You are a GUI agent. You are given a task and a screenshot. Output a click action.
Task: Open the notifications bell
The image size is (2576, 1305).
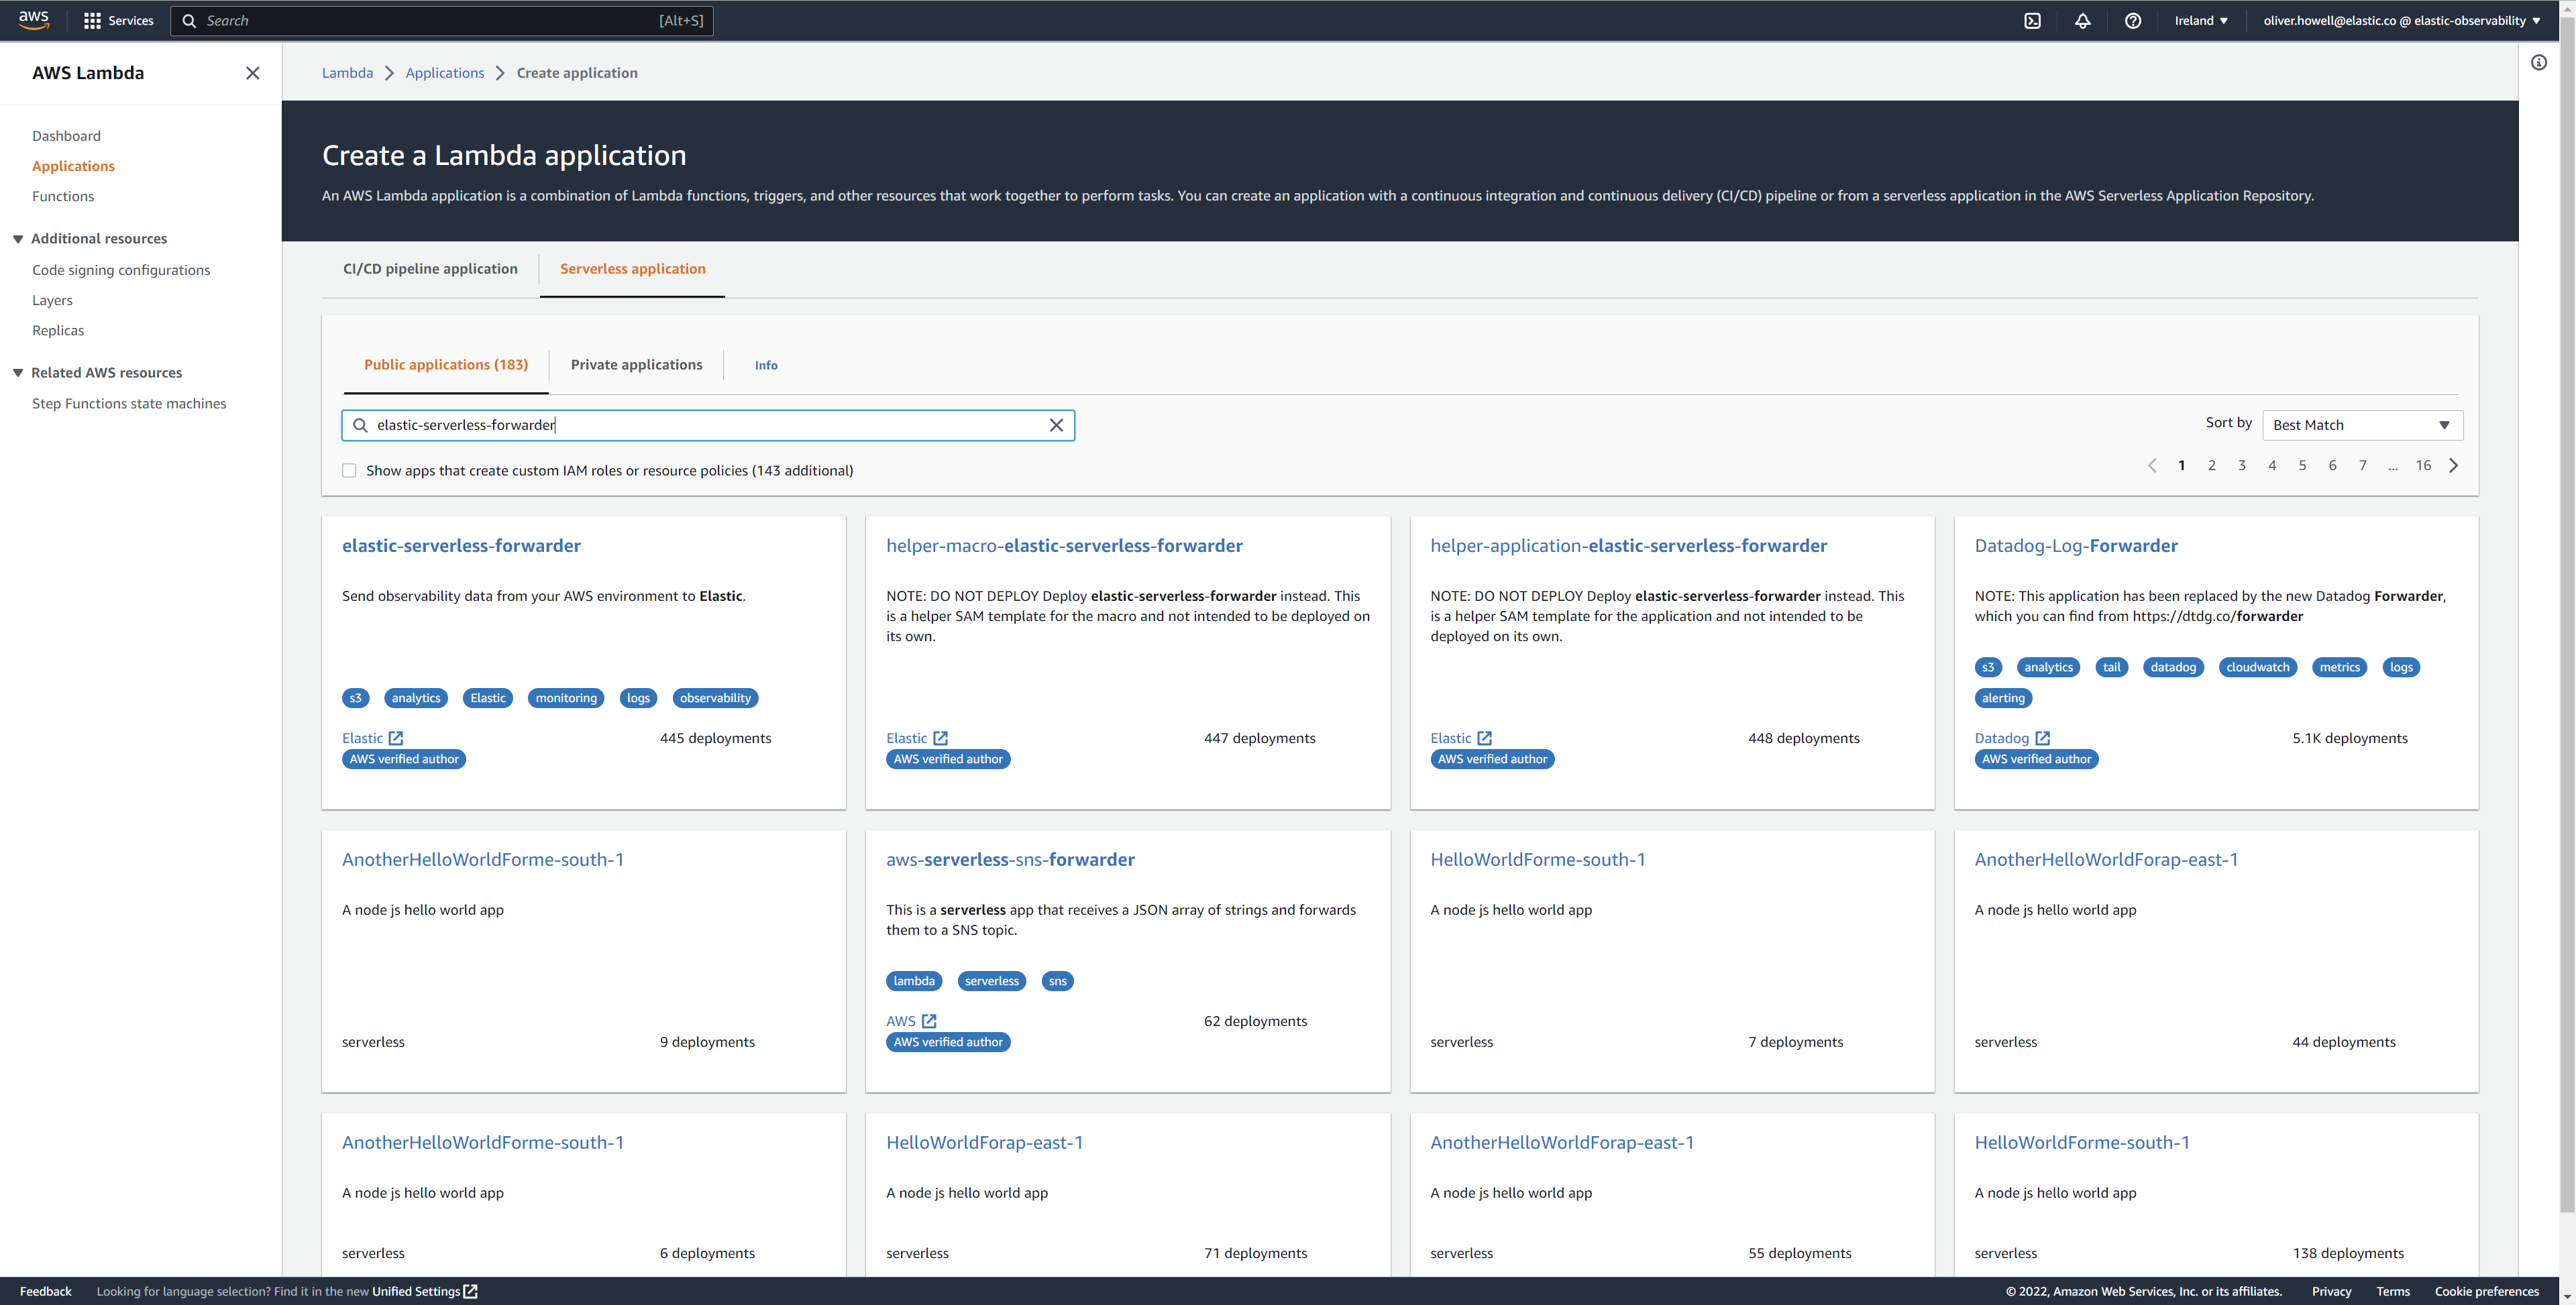coord(2083,20)
